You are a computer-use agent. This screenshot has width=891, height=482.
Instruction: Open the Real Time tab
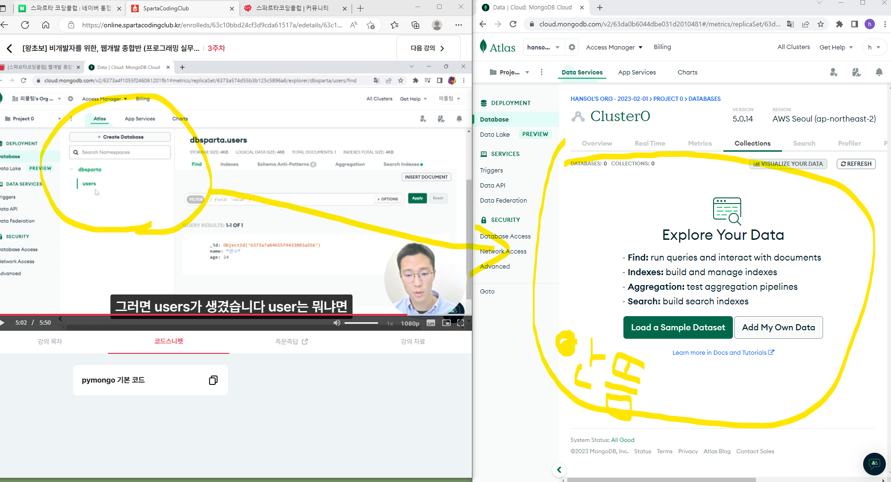[650, 143]
